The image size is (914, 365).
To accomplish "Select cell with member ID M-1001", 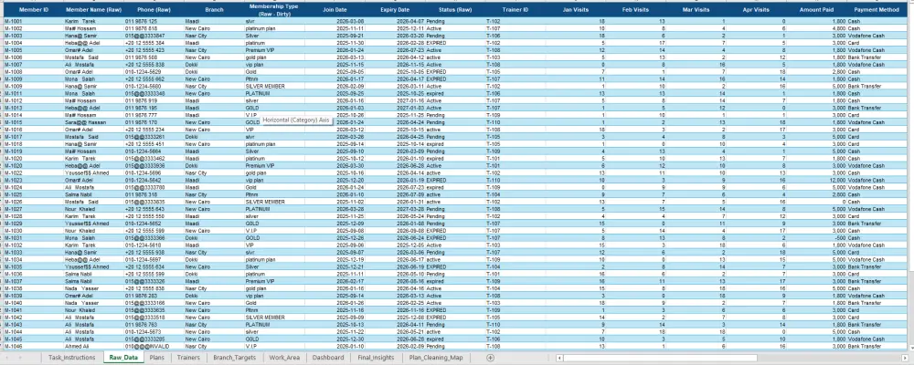I will [34, 21].
